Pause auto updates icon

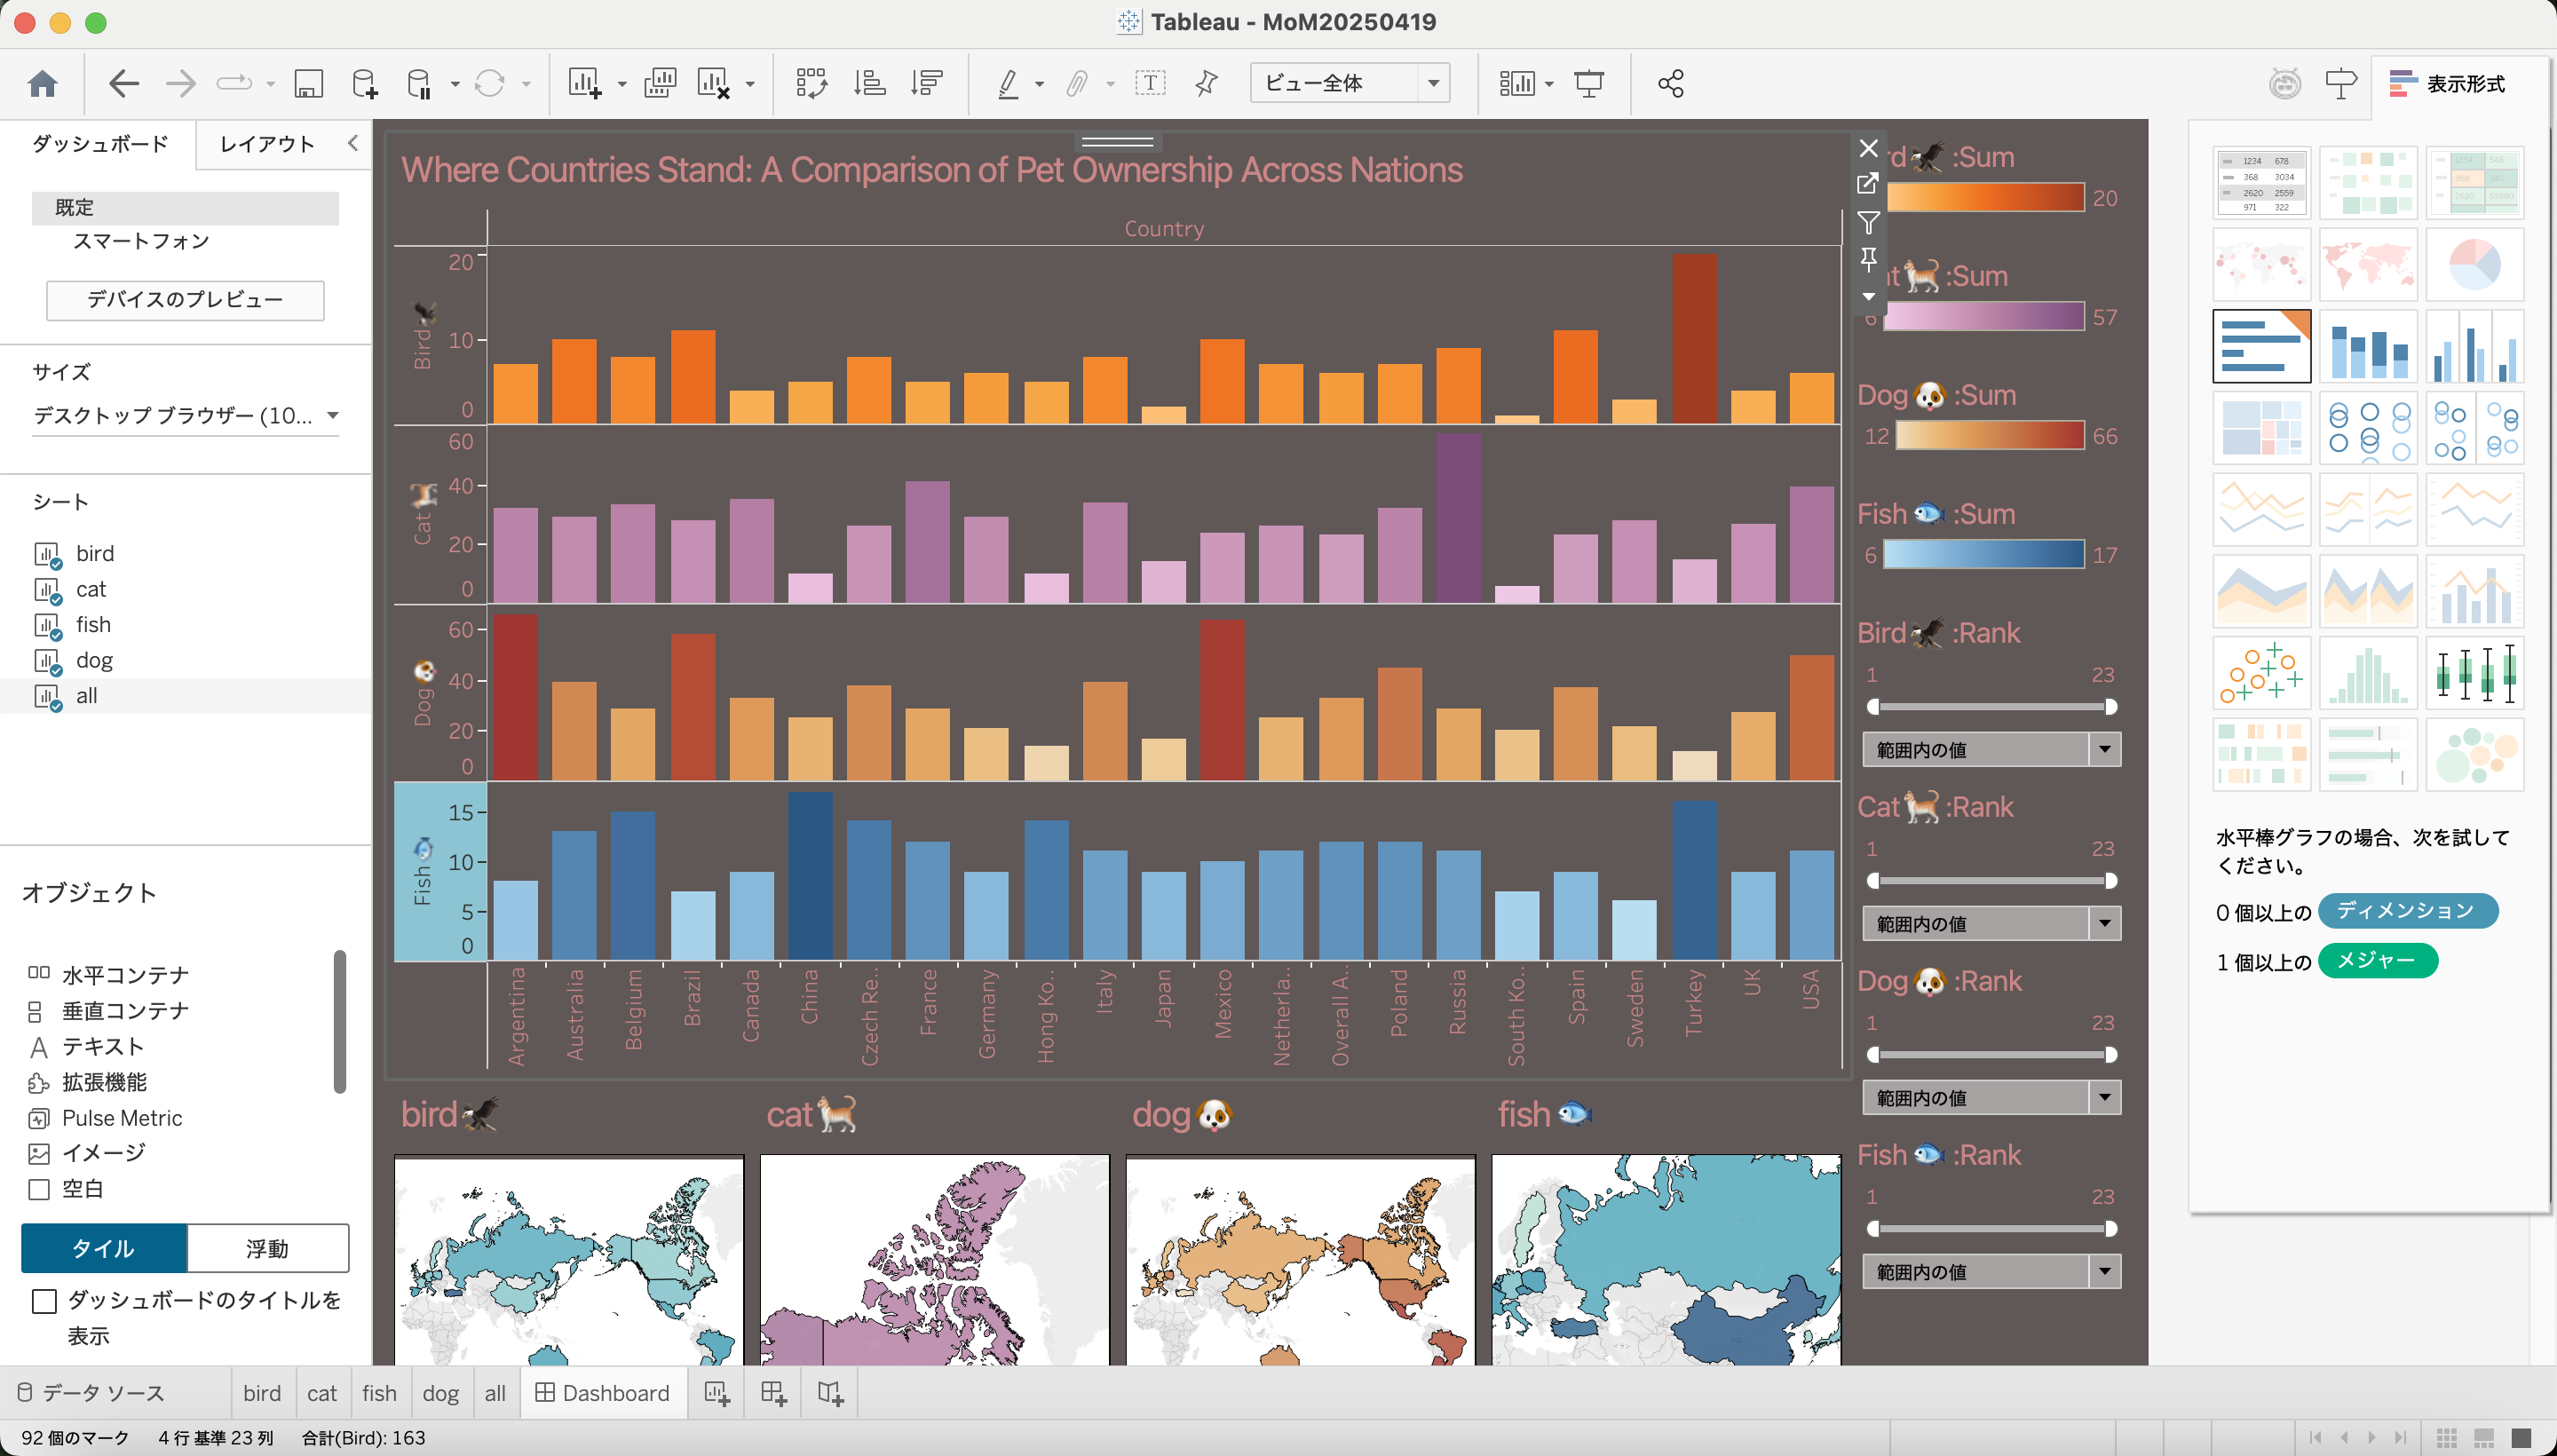420,83
